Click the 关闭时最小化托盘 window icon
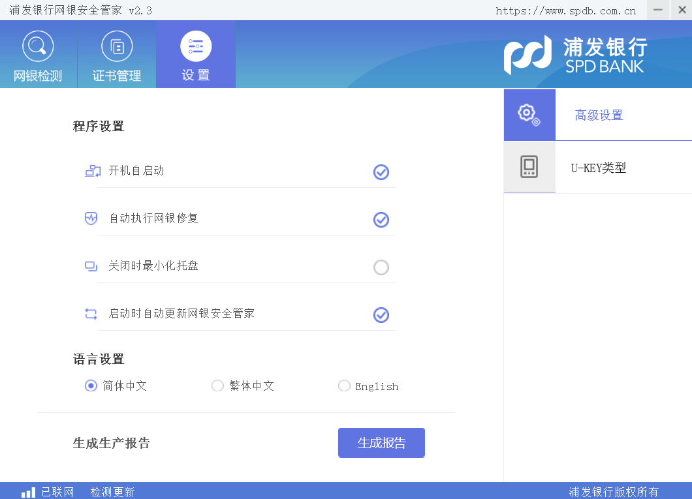The height and width of the screenshot is (499, 692). click(x=91, y=266)
